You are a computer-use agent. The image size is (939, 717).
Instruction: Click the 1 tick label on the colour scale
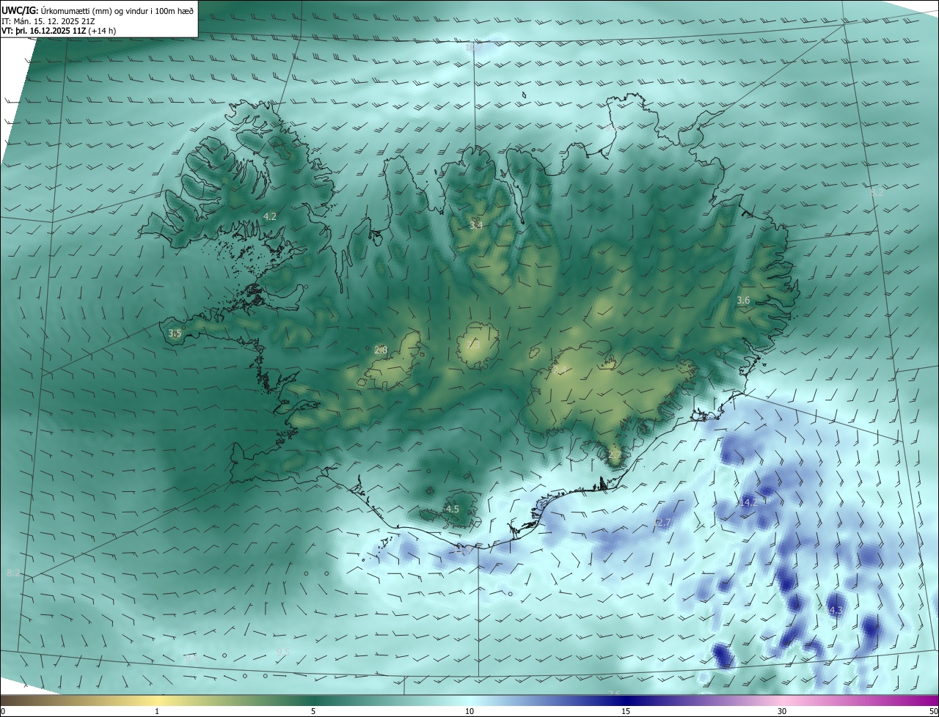[157, 711]
